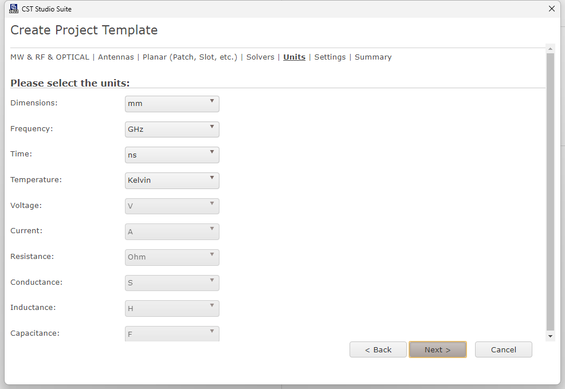Open the Frequency unit dropdown

pyautogui.click(x=172, y=129)
